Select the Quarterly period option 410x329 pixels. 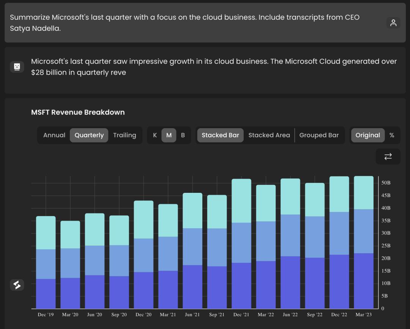pos(89,135)
